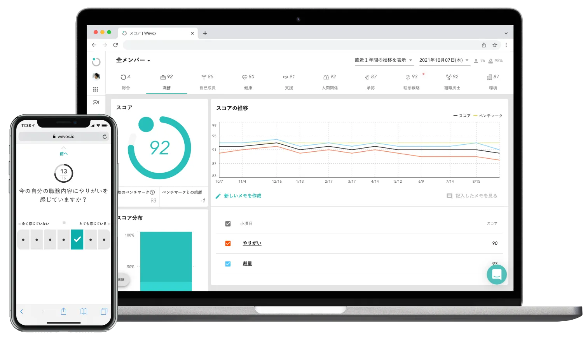The image size is (583, 341).
Task: Click the share icon in address bar
Action: coord(484,45)
